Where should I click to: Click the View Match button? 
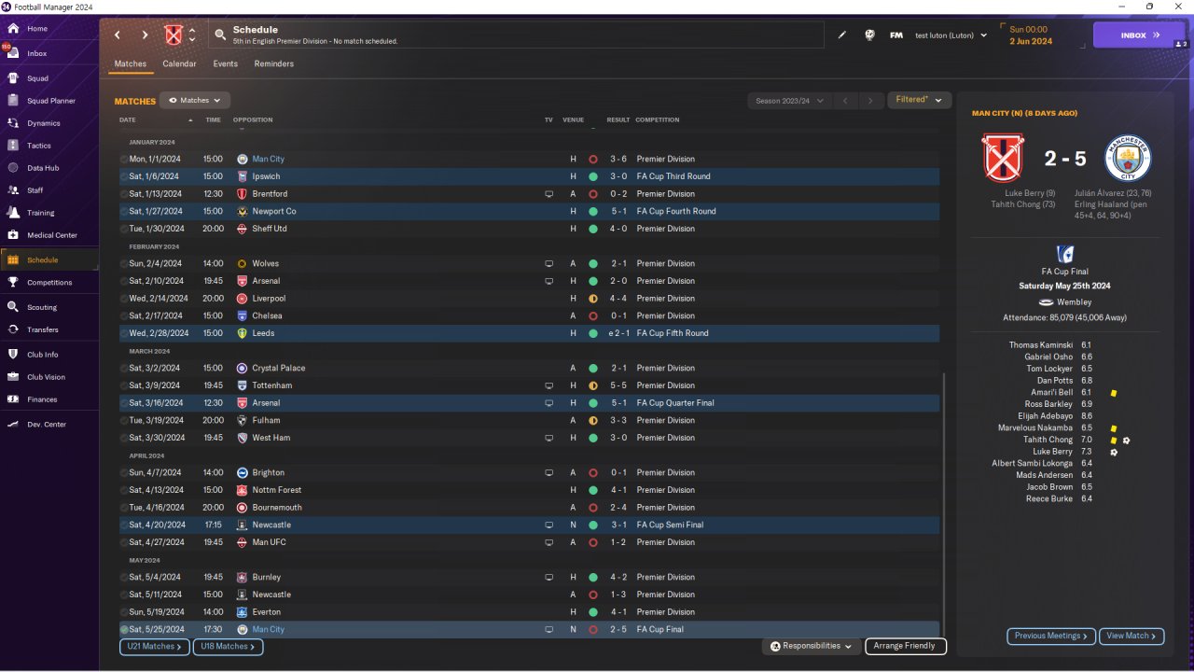pos(1132,636)
